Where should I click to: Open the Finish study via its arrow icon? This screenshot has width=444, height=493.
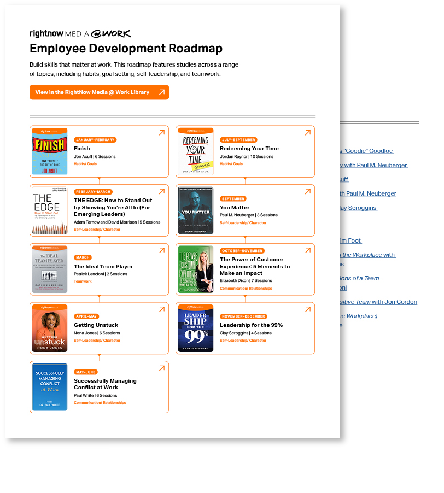coord(161,133)
